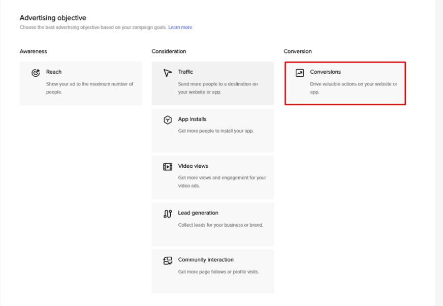Select the Conversions objective title
Viewport: 443px width, 306px height.
[326, 72]
